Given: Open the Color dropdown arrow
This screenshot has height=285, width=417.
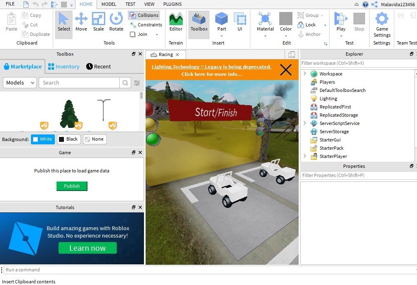Looking at the screenshot, I should (286, 35).
